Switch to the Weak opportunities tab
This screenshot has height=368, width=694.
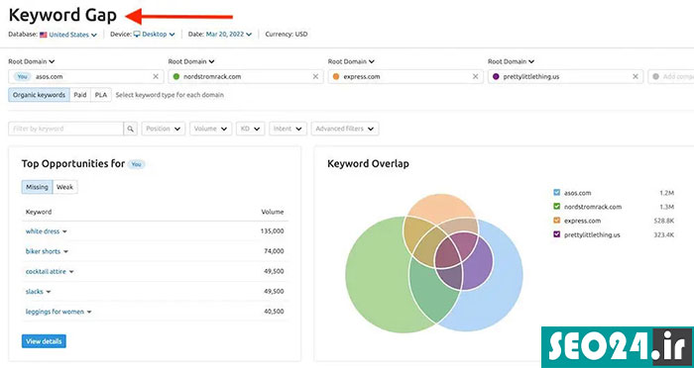click(x=65, y=187)
